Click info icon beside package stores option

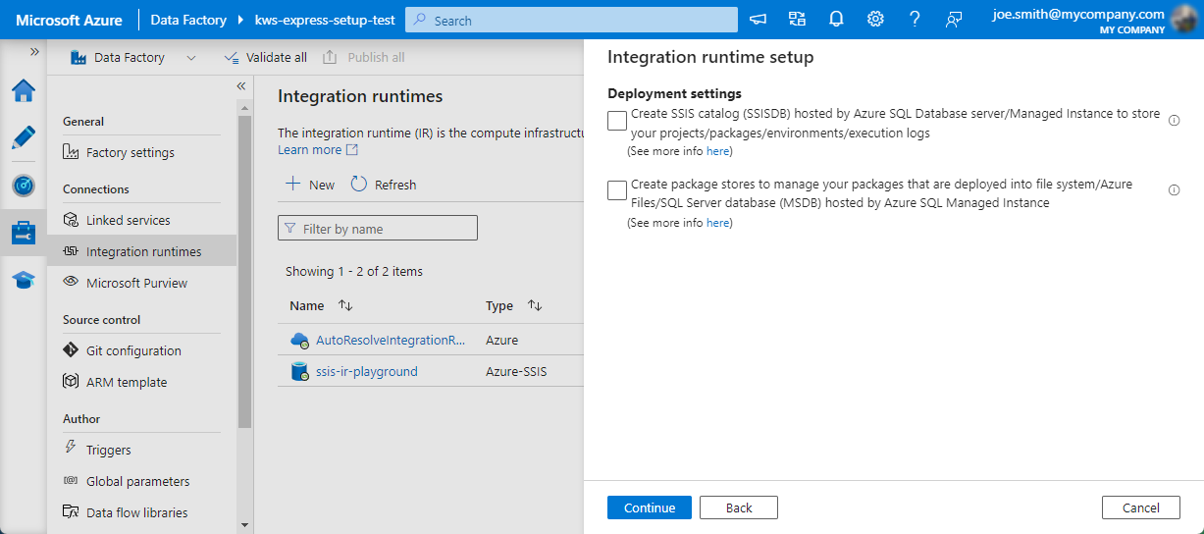1174,190
